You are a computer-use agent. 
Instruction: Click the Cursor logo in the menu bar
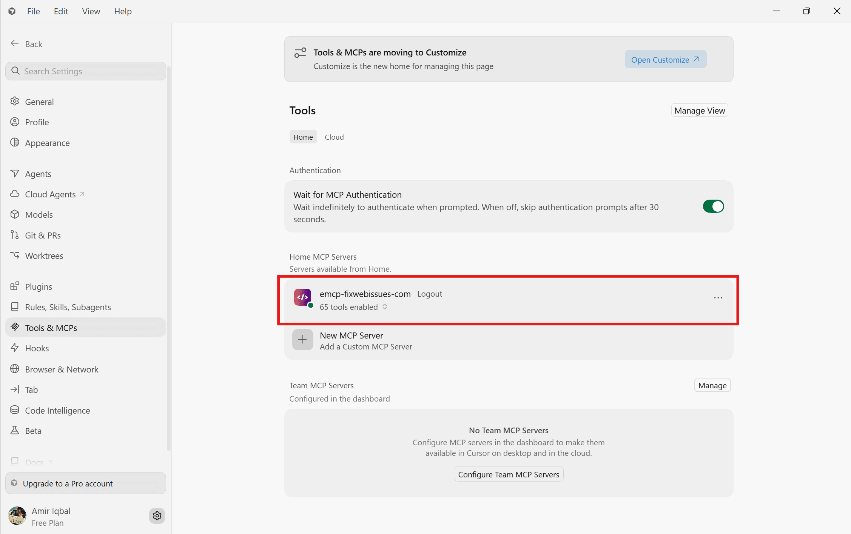(12, 11)
